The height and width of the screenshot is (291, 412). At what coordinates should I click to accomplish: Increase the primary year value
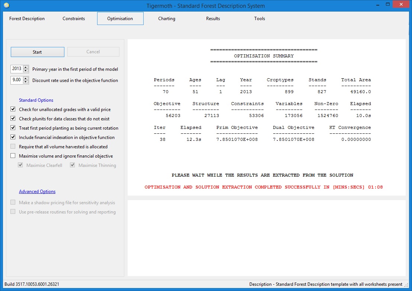(26, 67)
